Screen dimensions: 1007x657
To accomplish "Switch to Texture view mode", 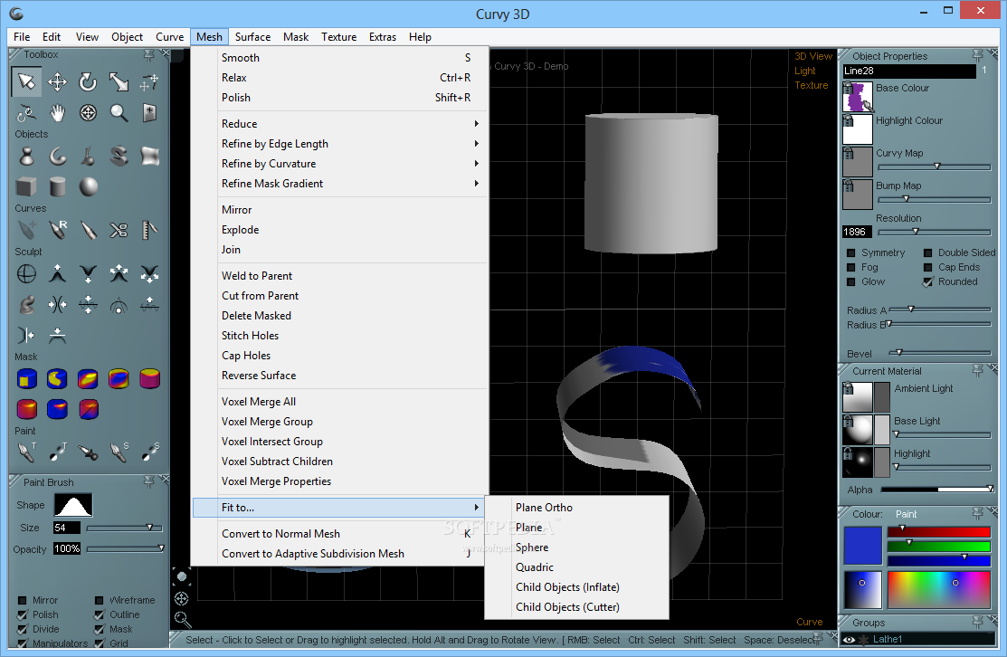I will [812, 85].
